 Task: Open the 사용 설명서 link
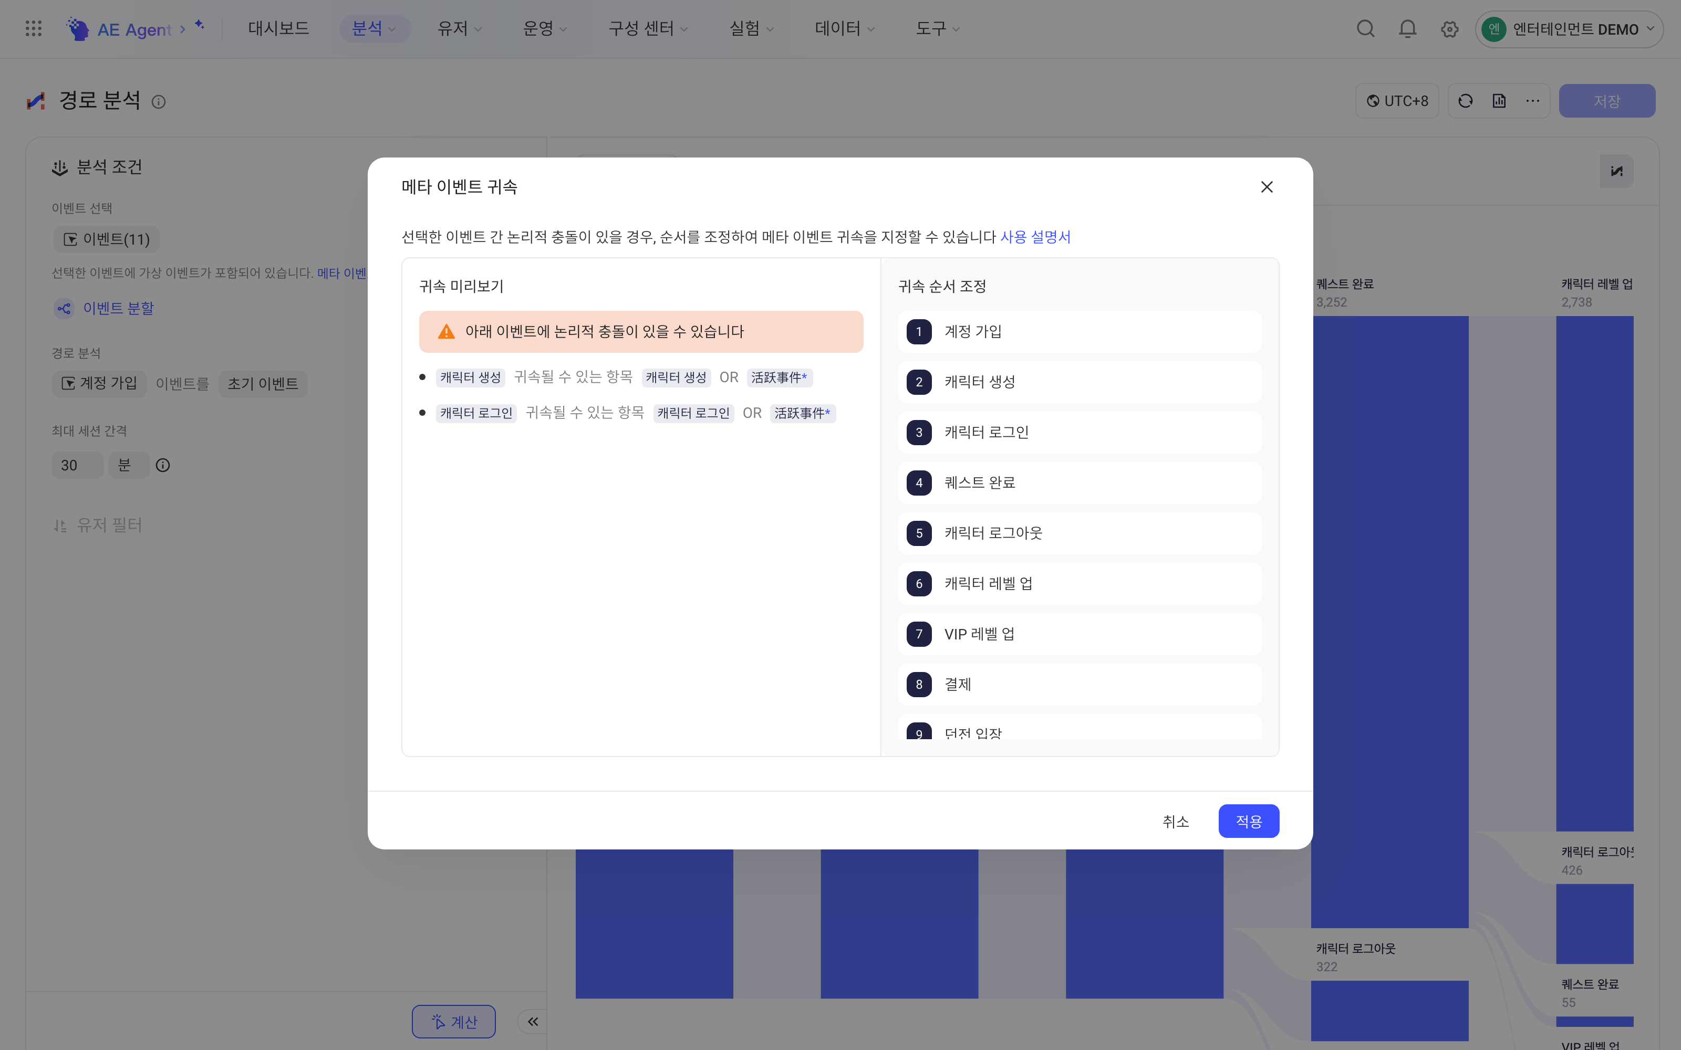tap(1035, 237)
